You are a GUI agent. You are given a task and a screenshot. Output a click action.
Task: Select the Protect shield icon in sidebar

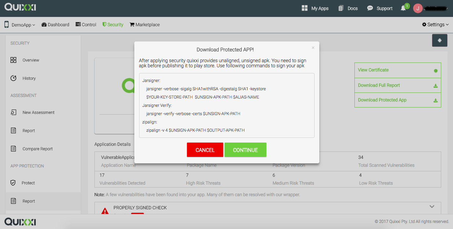click(13, 183)
